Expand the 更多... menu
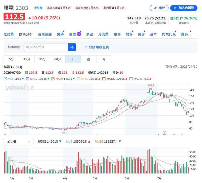 (x=186, y=34)
